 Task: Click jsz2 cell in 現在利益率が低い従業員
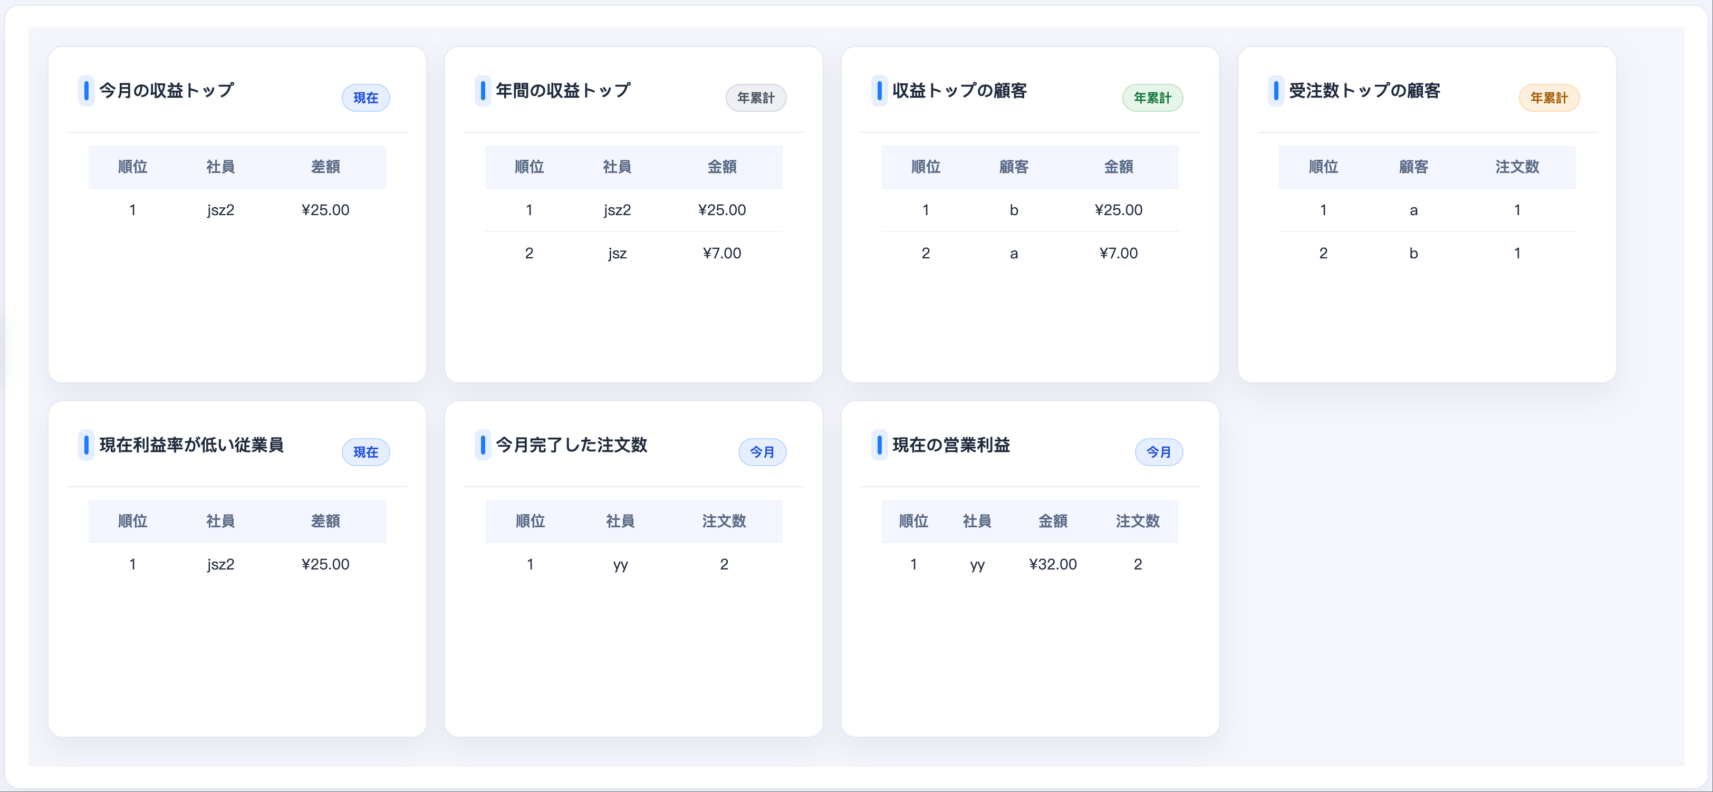coord(220,565)
